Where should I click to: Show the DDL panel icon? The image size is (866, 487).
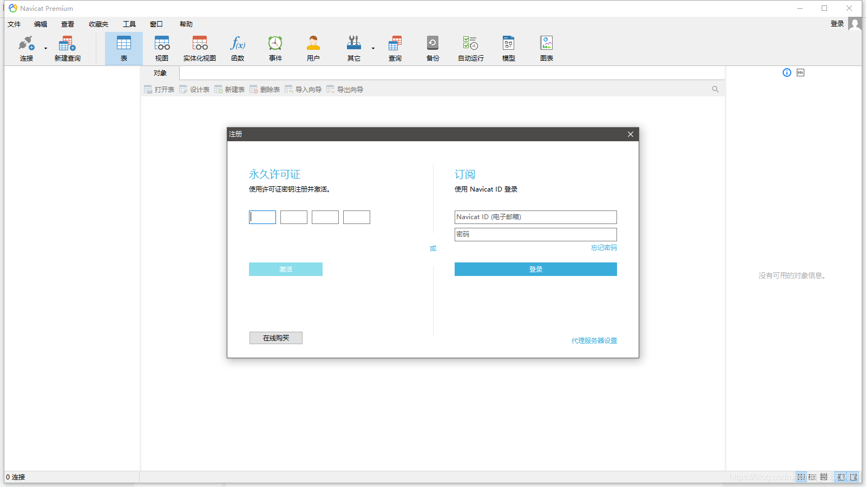801,73
